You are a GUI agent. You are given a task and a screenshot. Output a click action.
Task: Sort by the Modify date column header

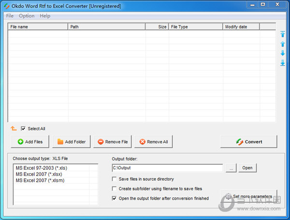tap(241, 27)
